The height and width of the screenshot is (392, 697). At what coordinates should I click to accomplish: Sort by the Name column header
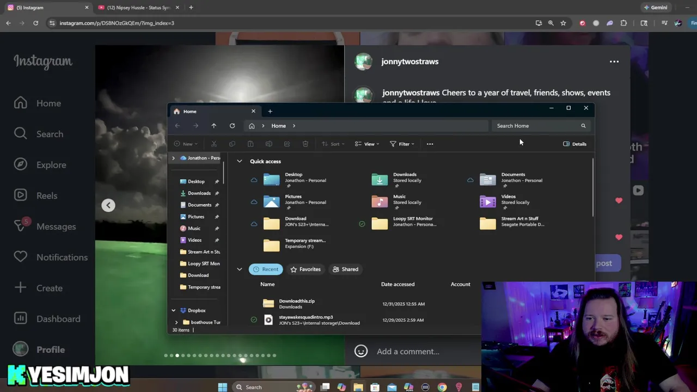(x=267, y=284)
